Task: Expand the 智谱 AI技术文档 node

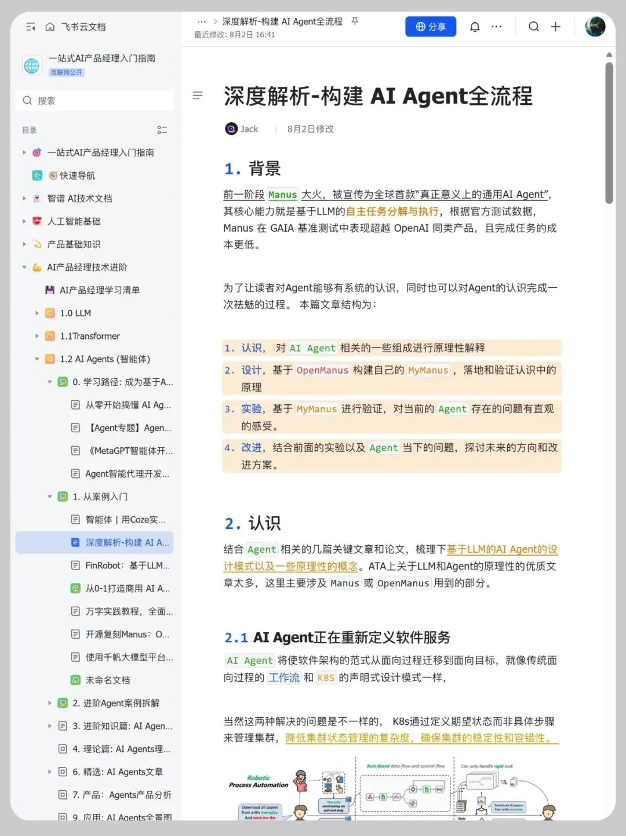Action: (x=24, y=198)
